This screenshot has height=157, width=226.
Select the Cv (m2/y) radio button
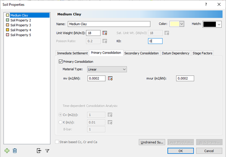pos(60,115)
